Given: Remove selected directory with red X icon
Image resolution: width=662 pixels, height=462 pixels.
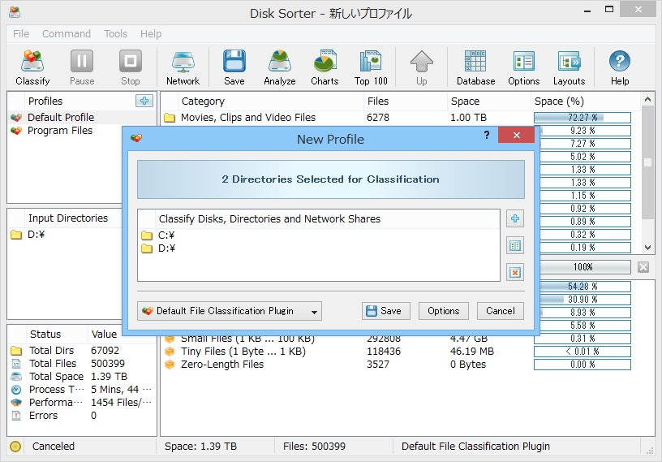Looking at the screenshot, I should (515, 273).
